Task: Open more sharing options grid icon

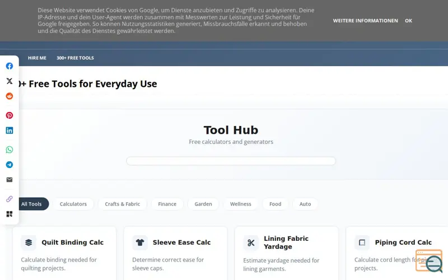Action: [10, 214]
